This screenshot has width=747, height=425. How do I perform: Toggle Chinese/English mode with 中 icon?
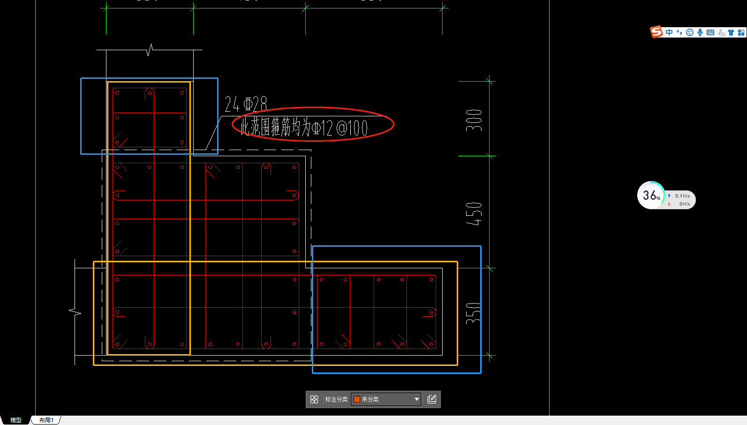(669, 32)
